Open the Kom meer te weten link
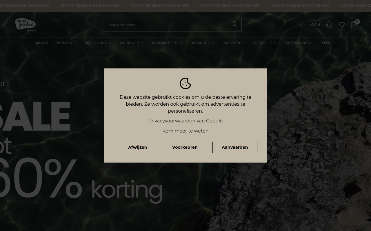This screenshot has width=371, height=231. pyautogui.click(x=185, y=131)
